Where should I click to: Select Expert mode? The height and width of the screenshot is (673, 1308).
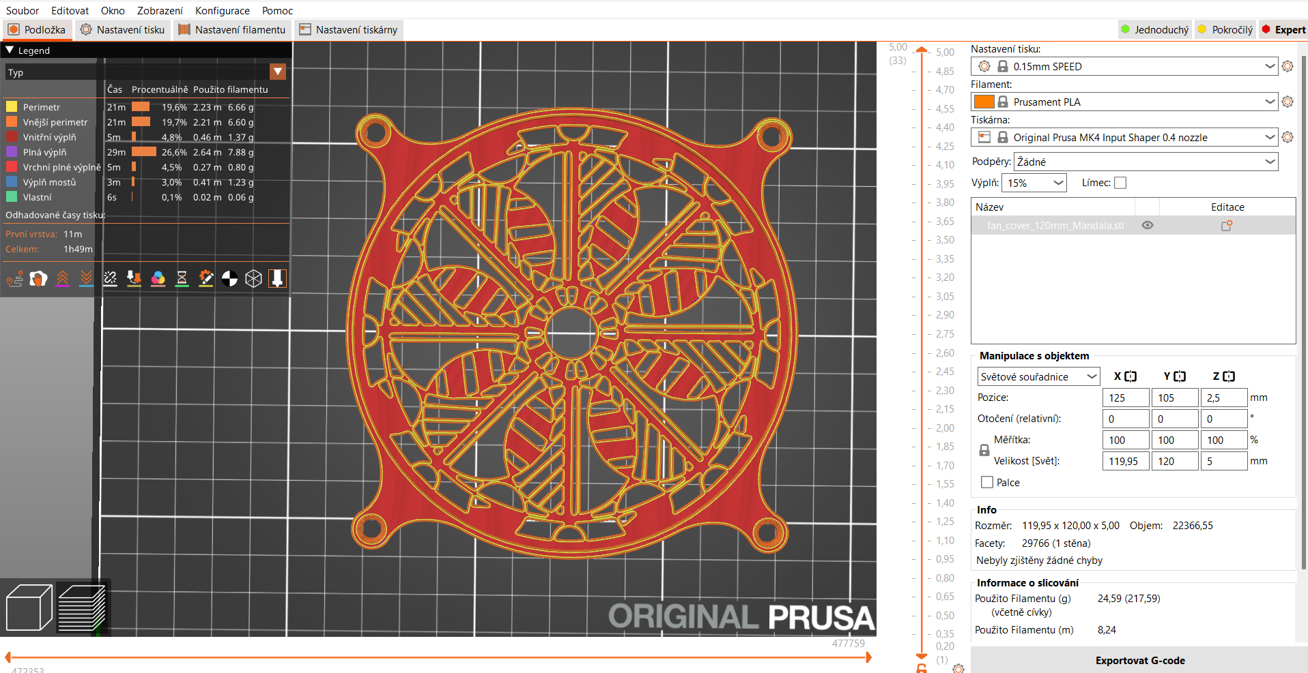[1283, 29]
